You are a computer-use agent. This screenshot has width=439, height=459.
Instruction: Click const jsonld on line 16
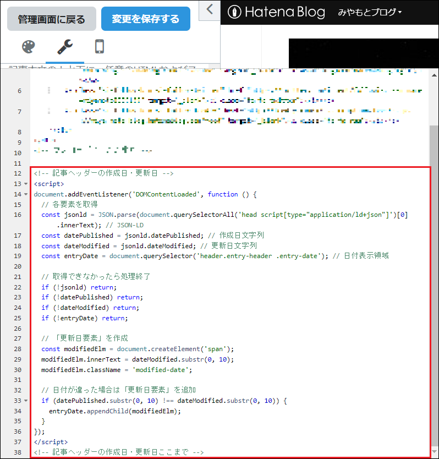64,215
